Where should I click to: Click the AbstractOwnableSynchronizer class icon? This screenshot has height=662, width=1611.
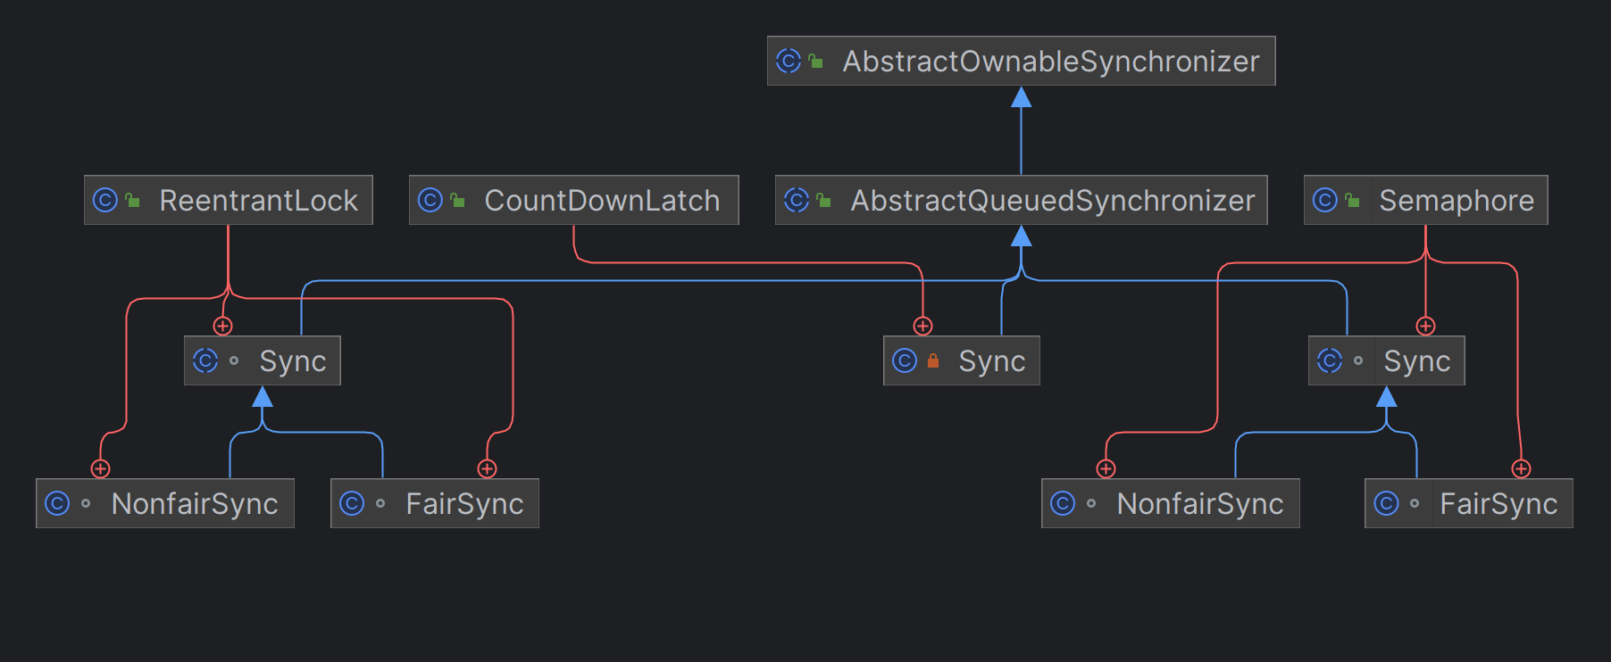click(789, 61)
